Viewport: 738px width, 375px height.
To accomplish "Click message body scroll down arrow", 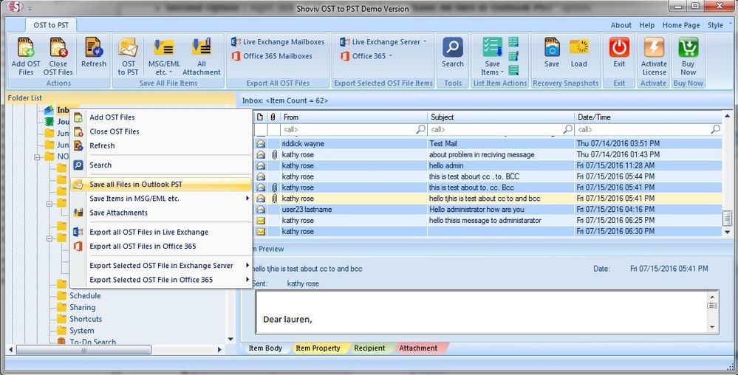I will pos(712,327).
